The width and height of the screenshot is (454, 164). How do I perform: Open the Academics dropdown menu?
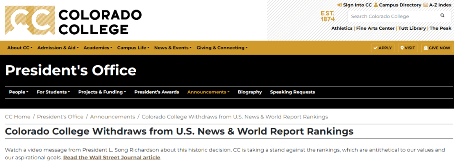tap(98, 48)
